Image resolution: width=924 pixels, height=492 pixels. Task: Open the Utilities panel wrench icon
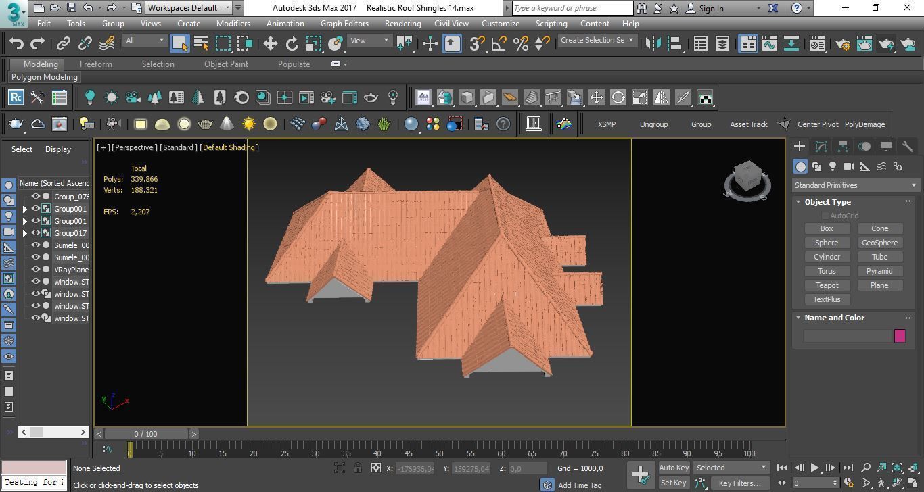click(908, 146)
